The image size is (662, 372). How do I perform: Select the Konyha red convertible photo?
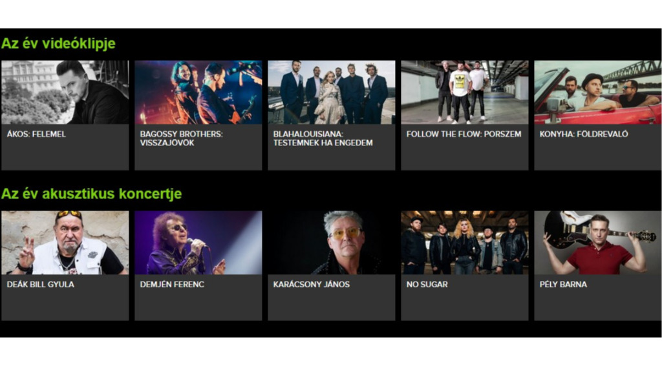point(598,92)
